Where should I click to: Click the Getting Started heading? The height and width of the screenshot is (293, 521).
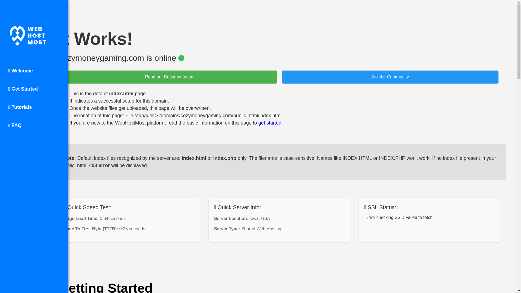click(x=110, y=287)
